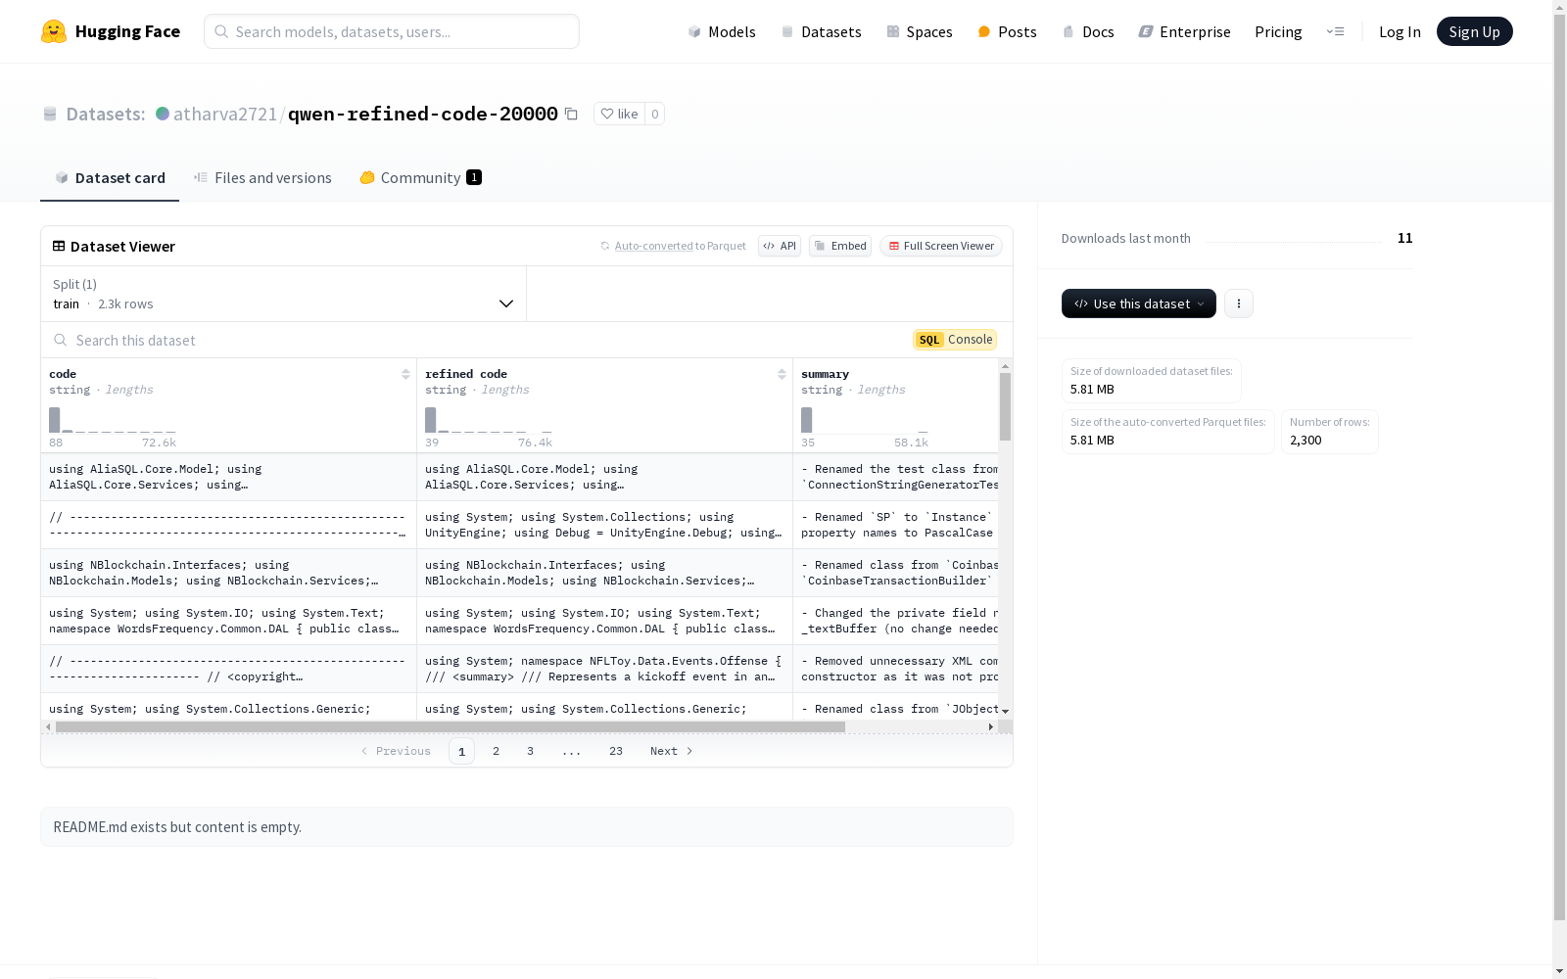Screen dimensions: 1567x979
Task: Click the table's vertical scrollbar
Action: coord(1005,406)
